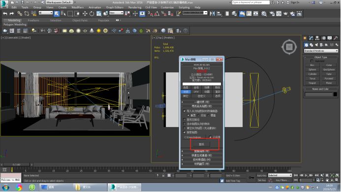Click the Sphere primitive button
The height and width of the screenshot is (192, 341).
coord(312,69)
